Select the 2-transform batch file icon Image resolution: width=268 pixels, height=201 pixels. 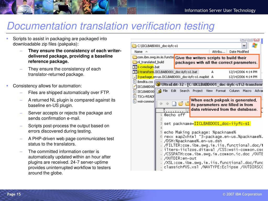[x=135, y=72]
